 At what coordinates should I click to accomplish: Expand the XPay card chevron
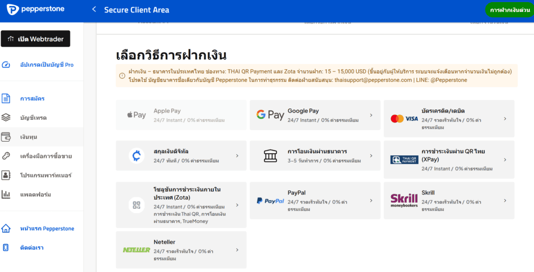[505, 159]
